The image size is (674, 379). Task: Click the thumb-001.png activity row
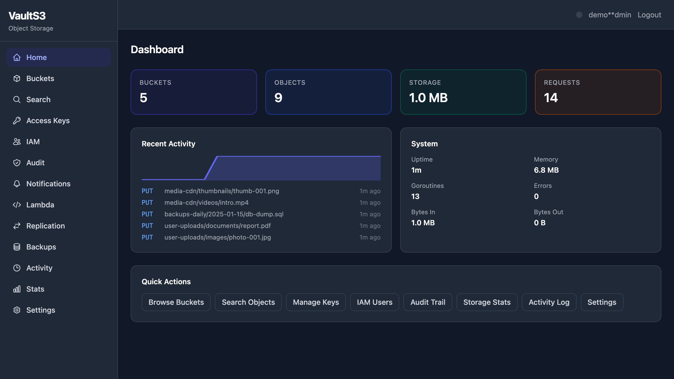[x=261, y=191]
